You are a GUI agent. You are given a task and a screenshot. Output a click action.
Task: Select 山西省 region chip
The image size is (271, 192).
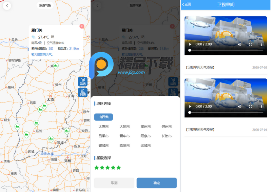[103, 117]
